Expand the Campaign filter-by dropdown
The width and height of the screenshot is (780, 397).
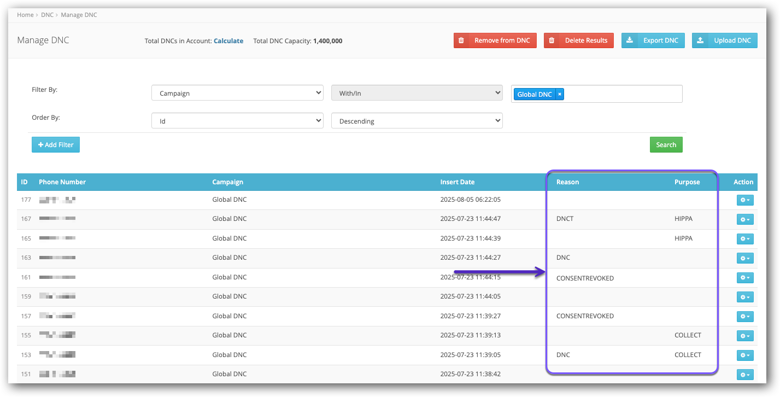click(x=237, y=94)
